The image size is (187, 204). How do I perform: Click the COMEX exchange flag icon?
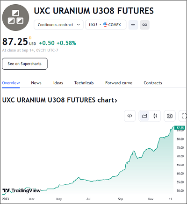click(x=105, y=25)
